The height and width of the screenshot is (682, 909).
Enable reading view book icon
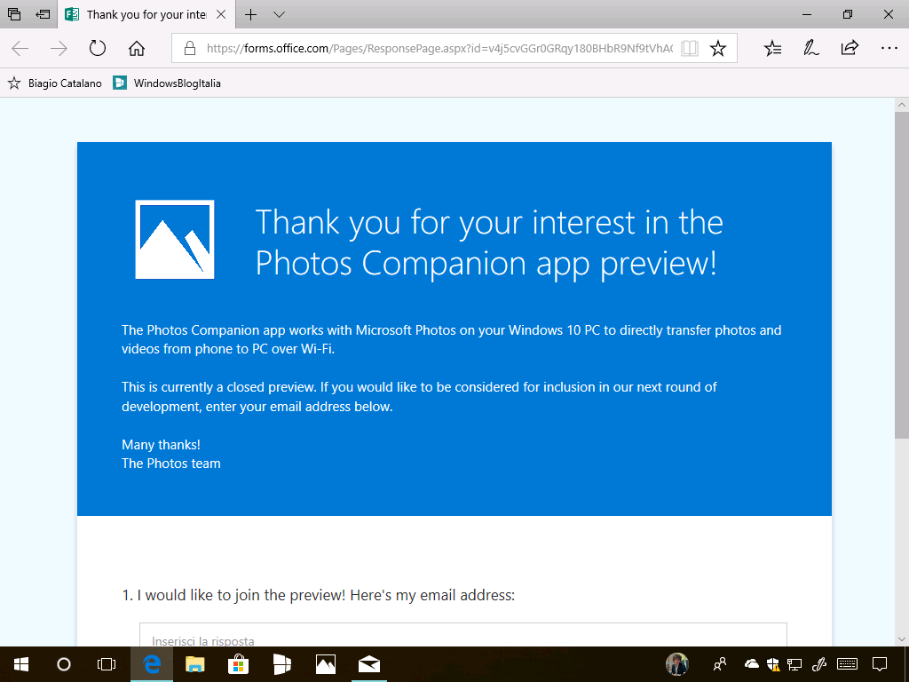[x=689, y=48]
